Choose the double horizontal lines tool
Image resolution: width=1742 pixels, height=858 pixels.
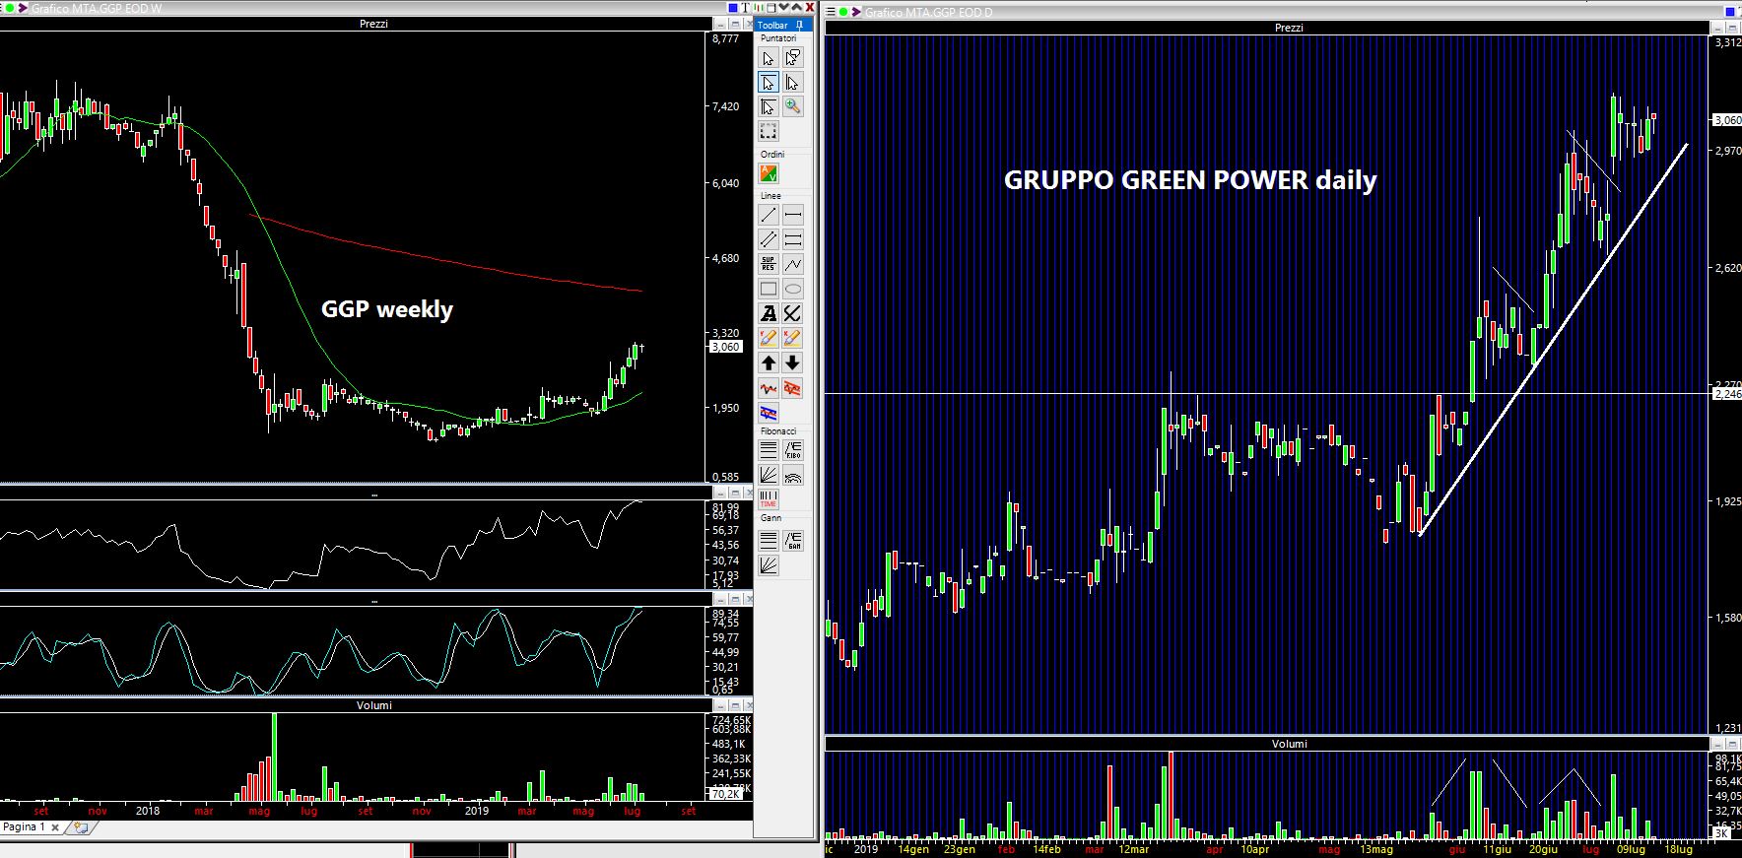[x=792, y=239]
